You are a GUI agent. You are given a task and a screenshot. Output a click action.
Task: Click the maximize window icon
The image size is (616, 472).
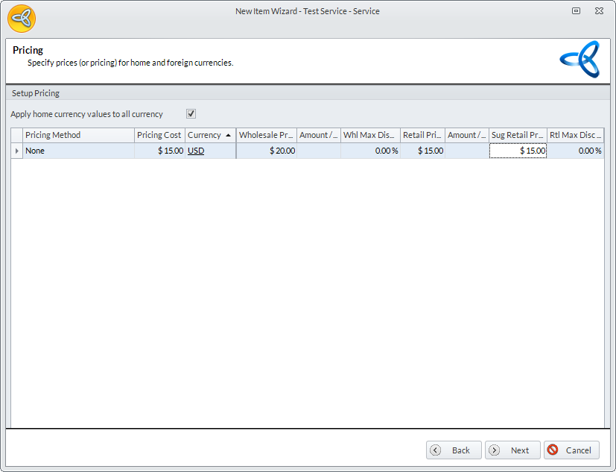coord(576,11)
